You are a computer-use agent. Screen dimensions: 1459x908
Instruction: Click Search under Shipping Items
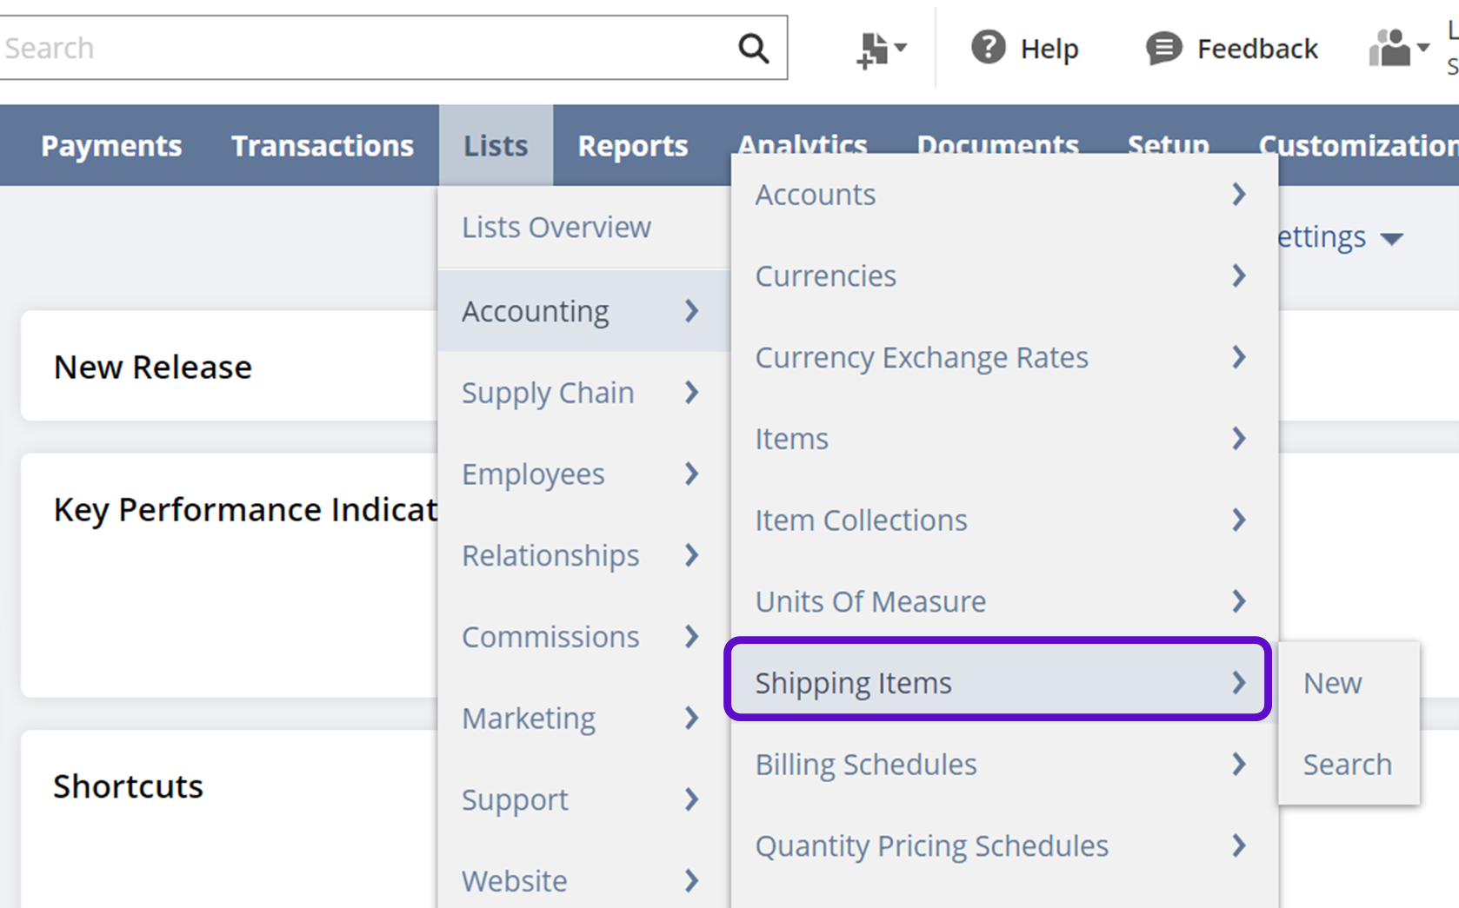coord(1347,765)
